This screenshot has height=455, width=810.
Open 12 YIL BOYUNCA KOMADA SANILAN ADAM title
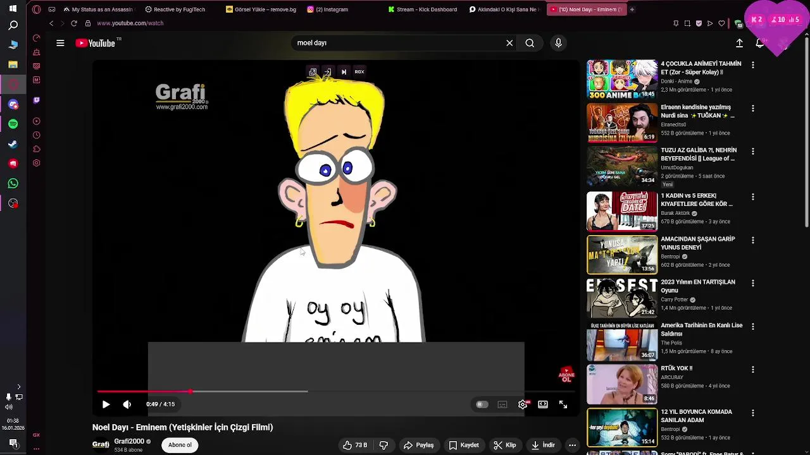point(696,416)
